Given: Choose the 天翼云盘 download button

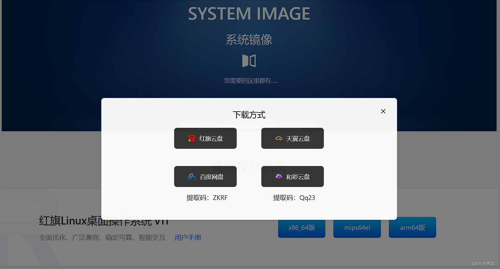Looking at the screenshot, I should click(x=292, y=138).
